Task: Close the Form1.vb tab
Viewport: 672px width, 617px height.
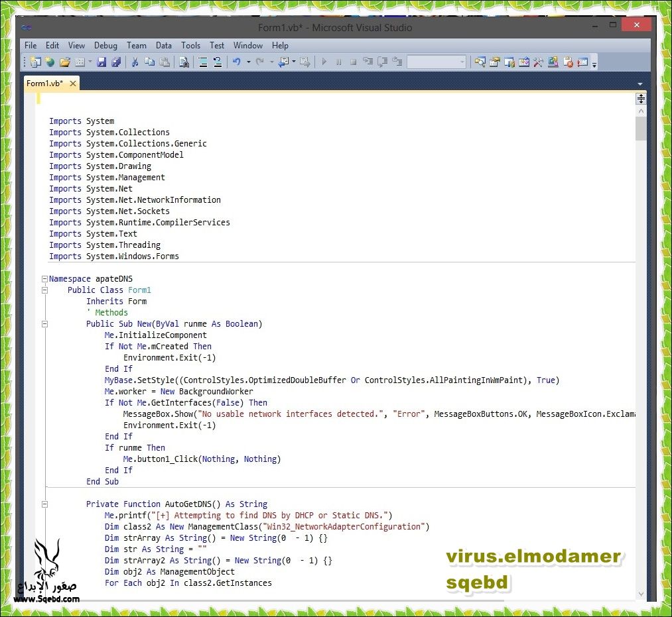Action: [x=73, y=84]
